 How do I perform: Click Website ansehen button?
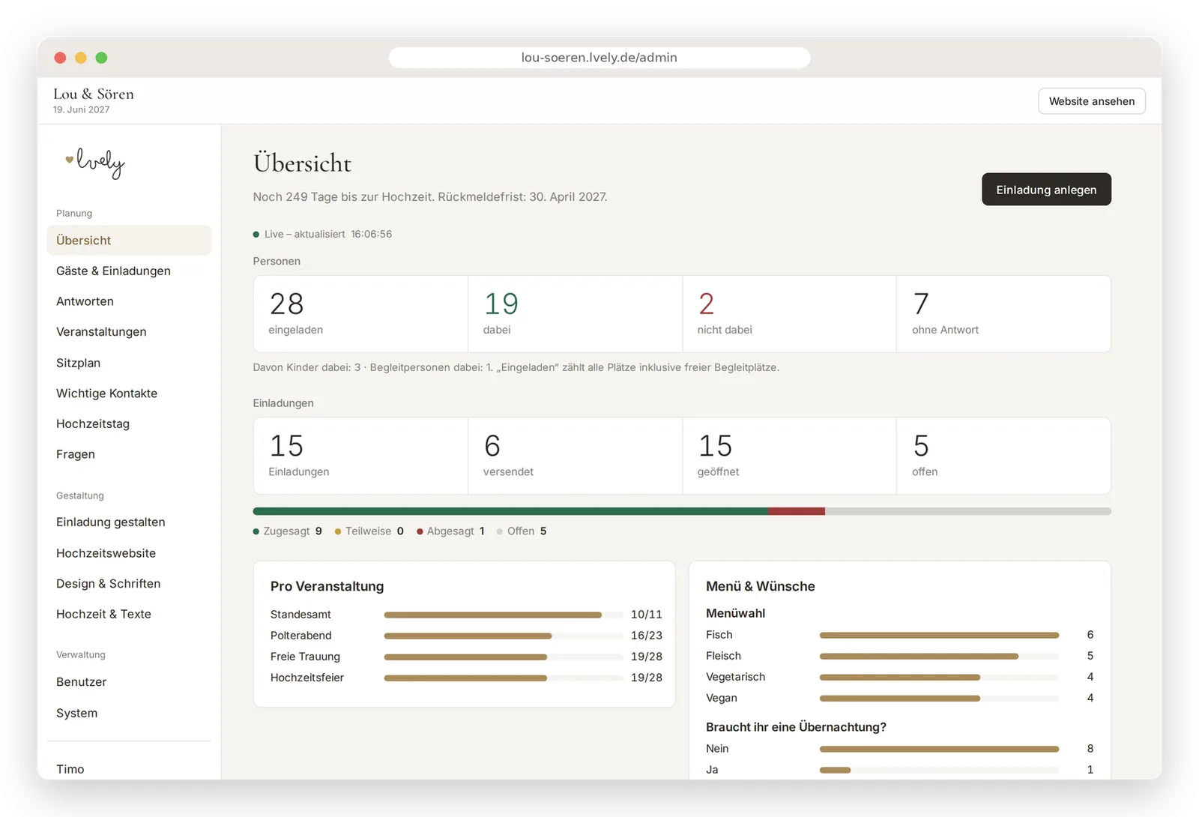point(1092,101)
